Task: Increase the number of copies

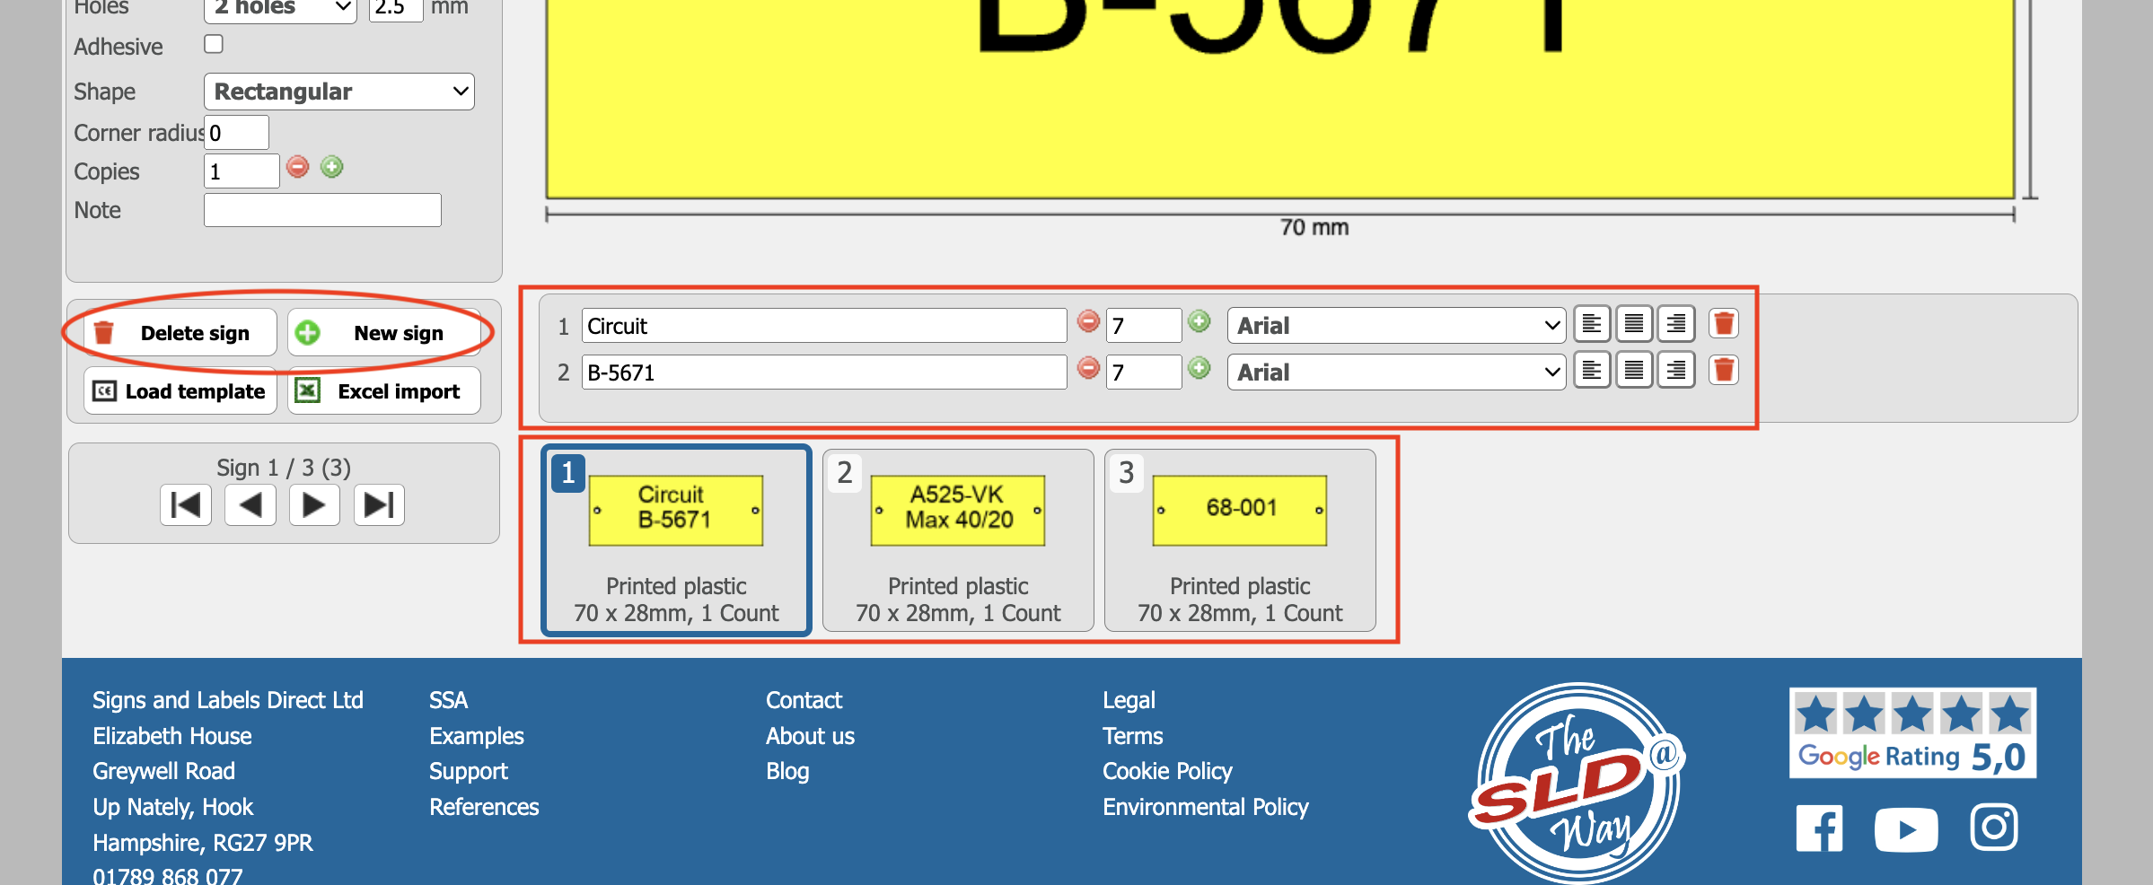Action: coord(332,168)
